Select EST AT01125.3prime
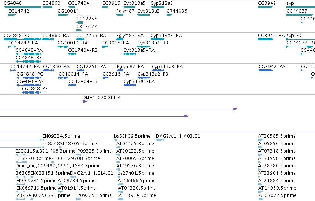Screen dimensions: 315x201 [x=135, y=144]
